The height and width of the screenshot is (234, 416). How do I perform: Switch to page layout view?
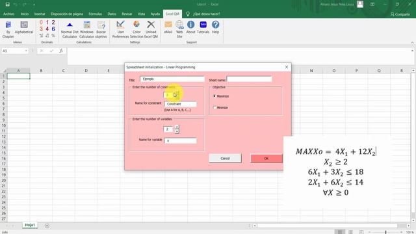tap(350, 232)
